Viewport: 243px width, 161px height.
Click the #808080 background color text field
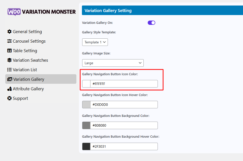point(124,125)
